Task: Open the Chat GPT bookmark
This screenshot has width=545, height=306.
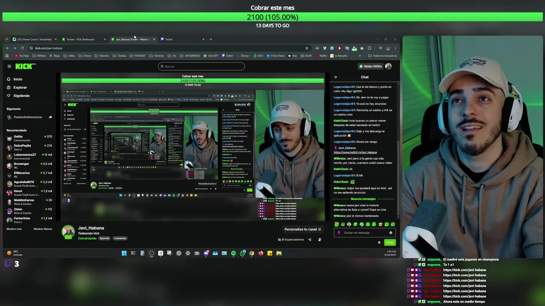Action: pos(211,56)
